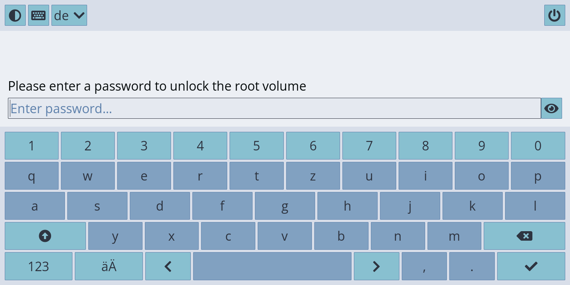570x285 pixels.
Task: Hide the on-screen keyboard via keyboard icon
Action: pyautogui.click(x=38, y=15)
